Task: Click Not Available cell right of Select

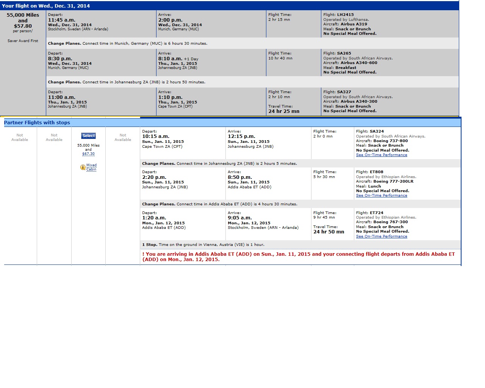Action: (123, 138)
